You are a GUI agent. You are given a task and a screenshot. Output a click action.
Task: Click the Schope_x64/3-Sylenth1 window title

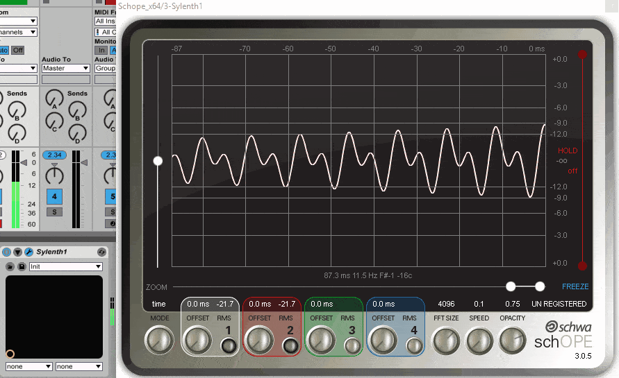pos(160,6)
